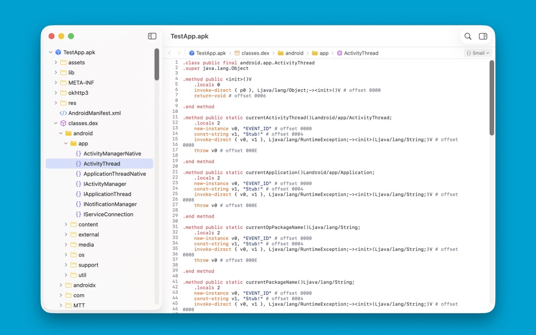Click the AndroidManifest.xml code icon

[63, 113]
